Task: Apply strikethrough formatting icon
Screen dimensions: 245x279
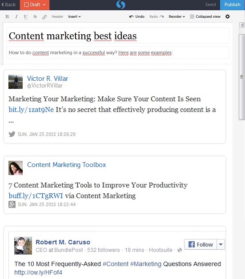Action: point(35,16)
